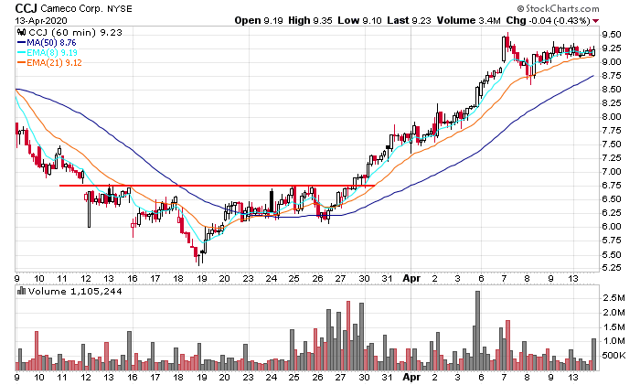The image size is (640, 385).
Task: Select the orange EMA(21) line marker in the legend
Action: click(x=21, y=62)
